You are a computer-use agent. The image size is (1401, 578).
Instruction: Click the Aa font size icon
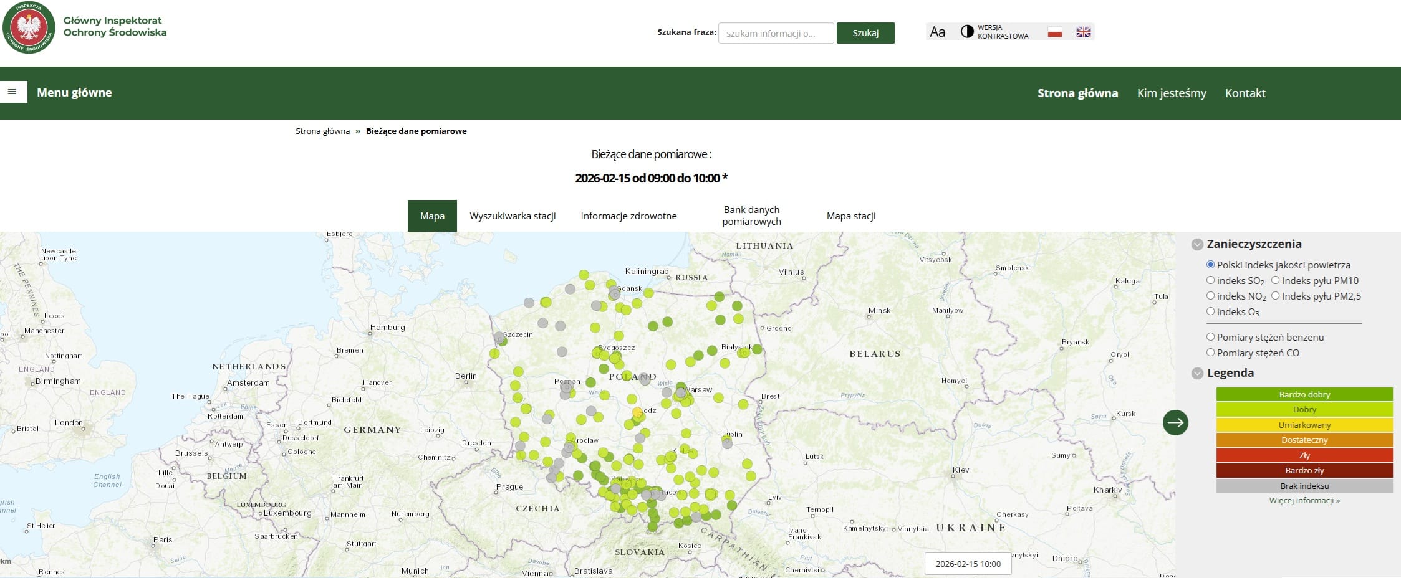click(x=937, y=32)
